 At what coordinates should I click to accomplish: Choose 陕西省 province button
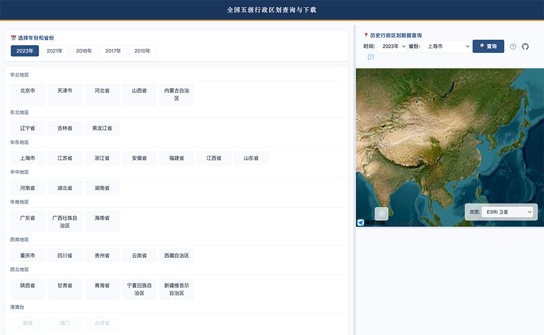pyautogui.click(x=27, y=289)
